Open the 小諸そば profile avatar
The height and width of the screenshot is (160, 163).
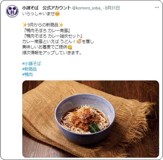pos(12,11)
